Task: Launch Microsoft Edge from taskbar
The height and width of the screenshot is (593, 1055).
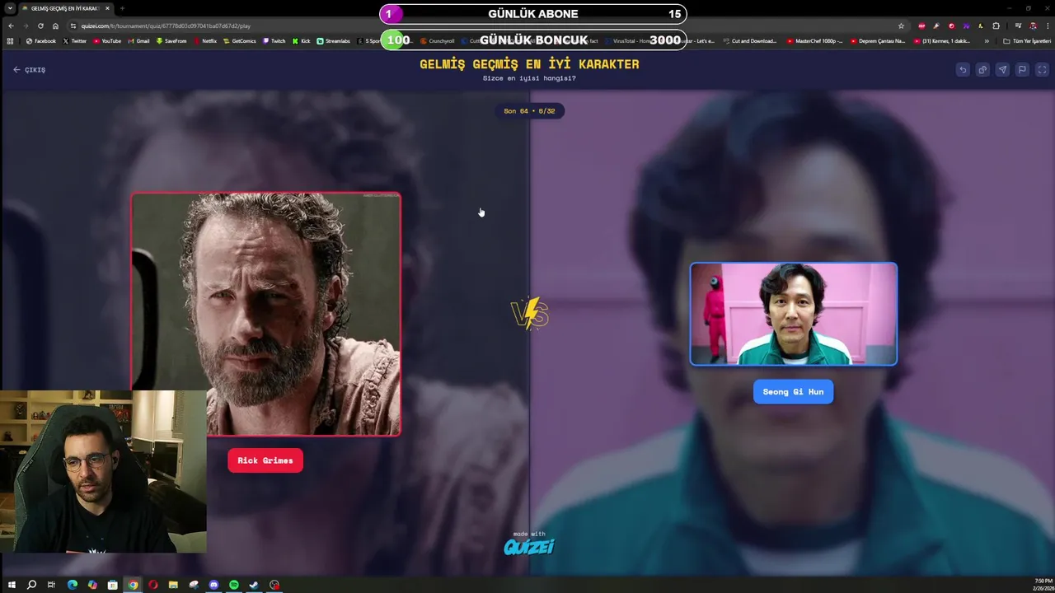Action: coord(73,585)
